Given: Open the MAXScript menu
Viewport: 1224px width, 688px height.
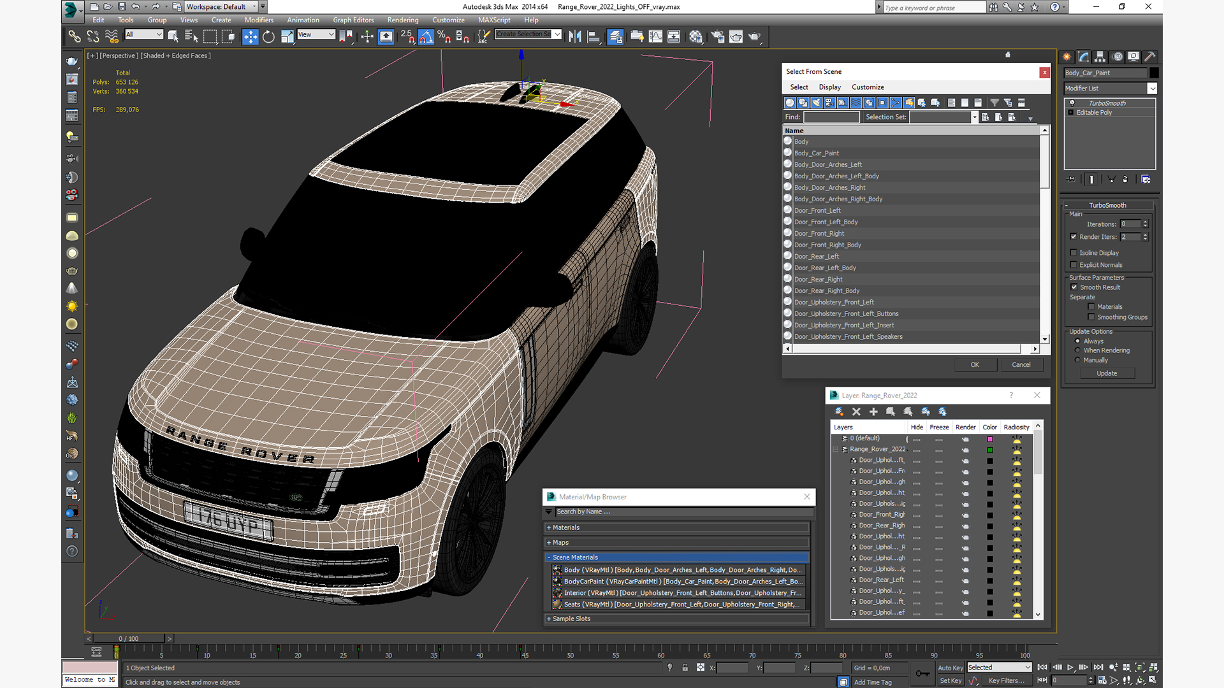Looking at the screenshot, I should pyautogui.click(x=494, y=20).
